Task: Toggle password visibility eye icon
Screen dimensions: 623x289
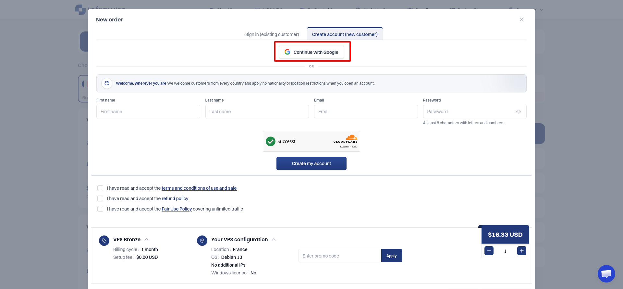Action: click(x=519, y=112)
